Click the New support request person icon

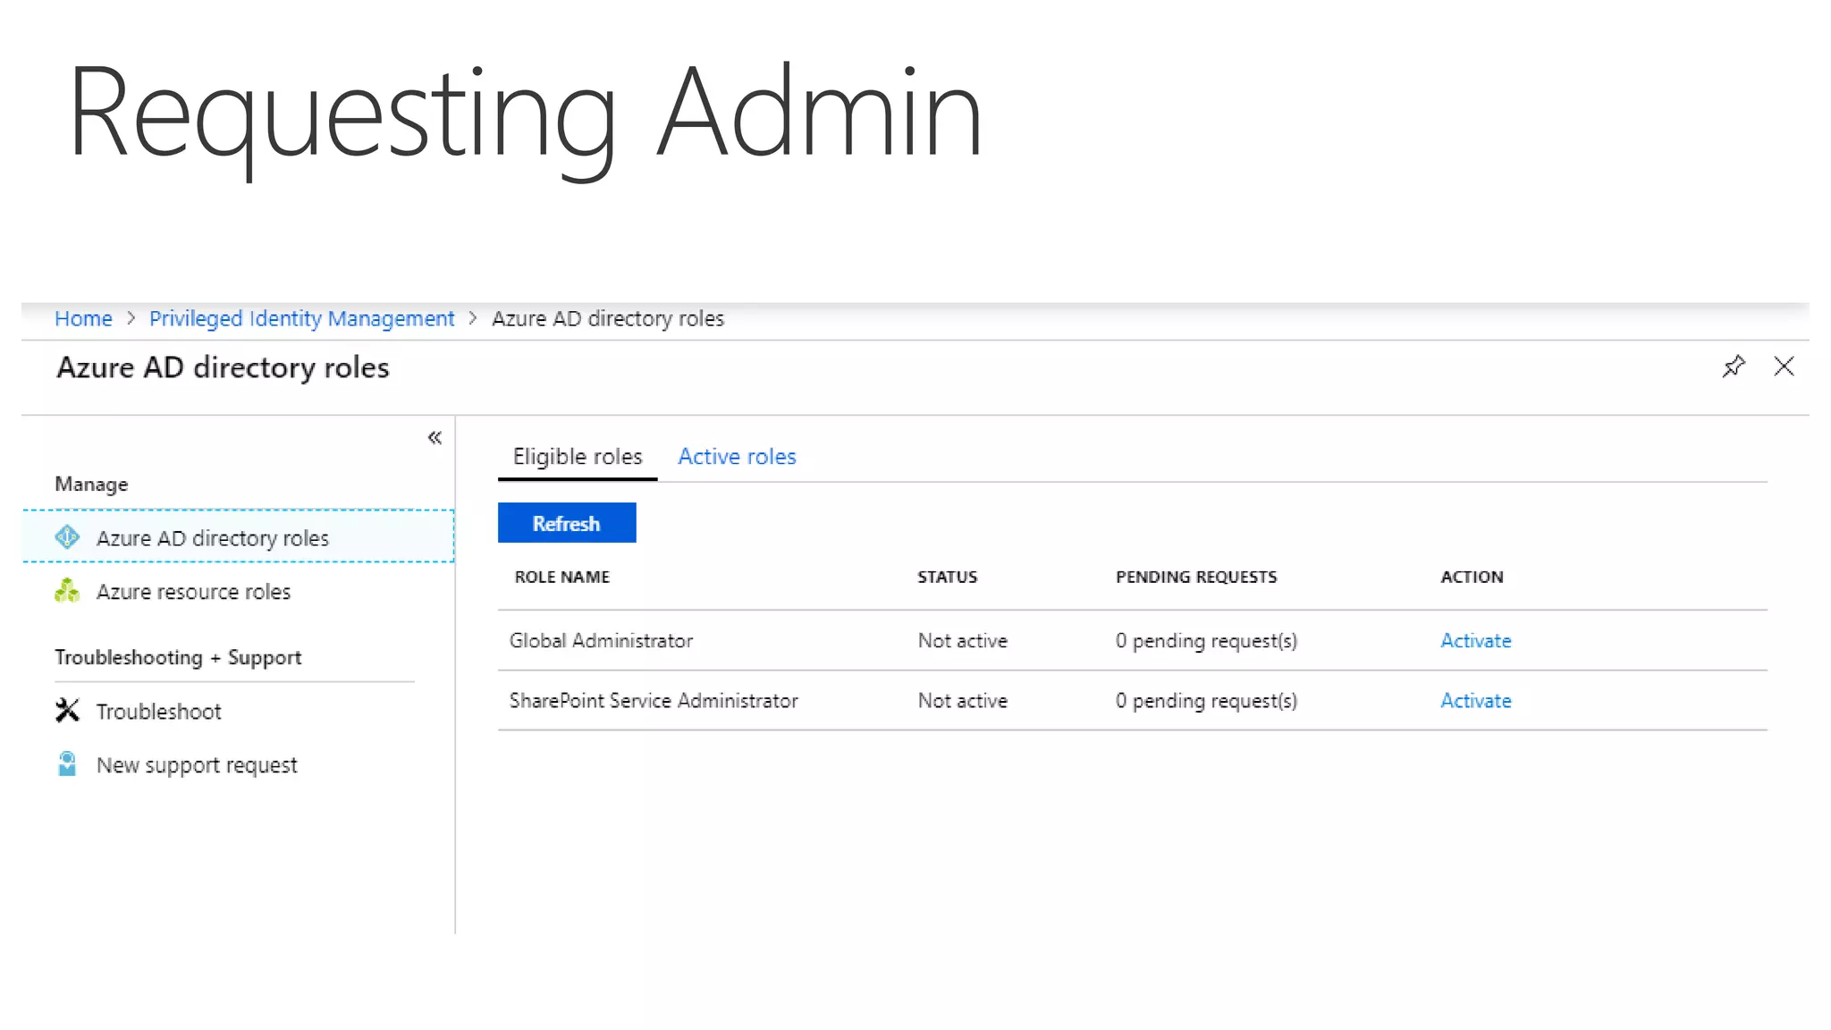click(x=67, y=764)
